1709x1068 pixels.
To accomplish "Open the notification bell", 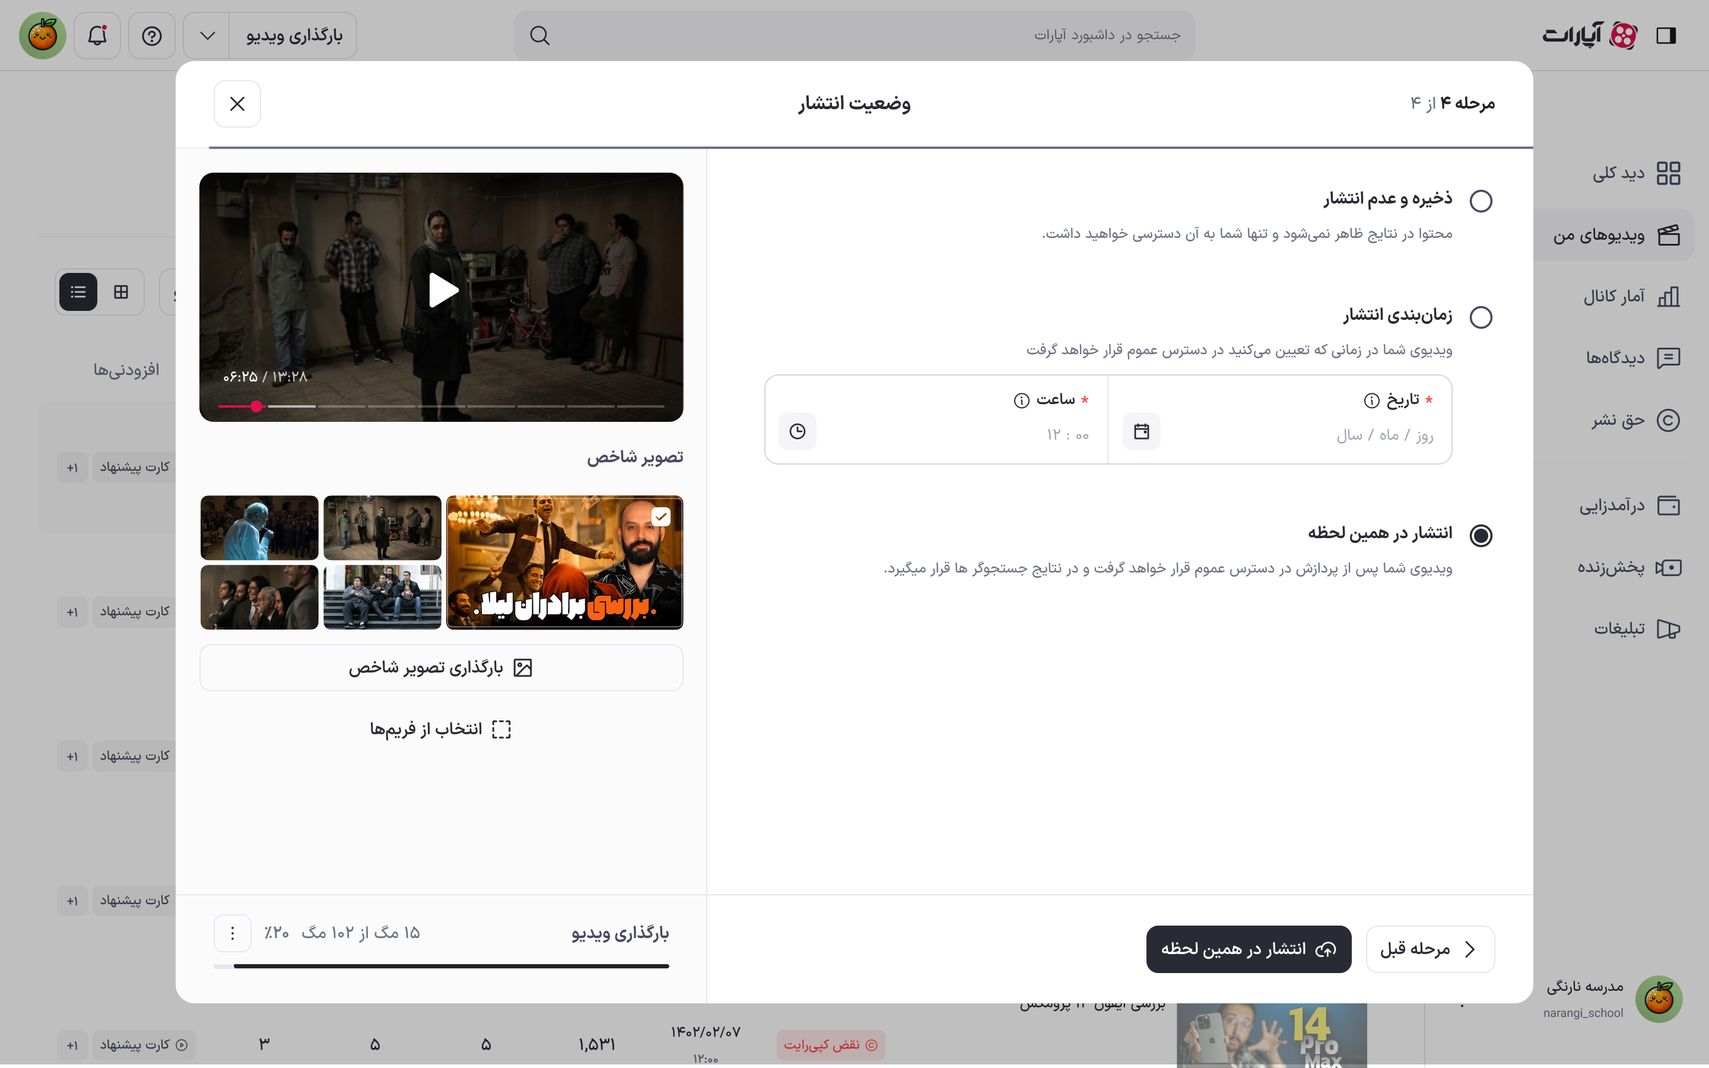I will coord(97,36).
